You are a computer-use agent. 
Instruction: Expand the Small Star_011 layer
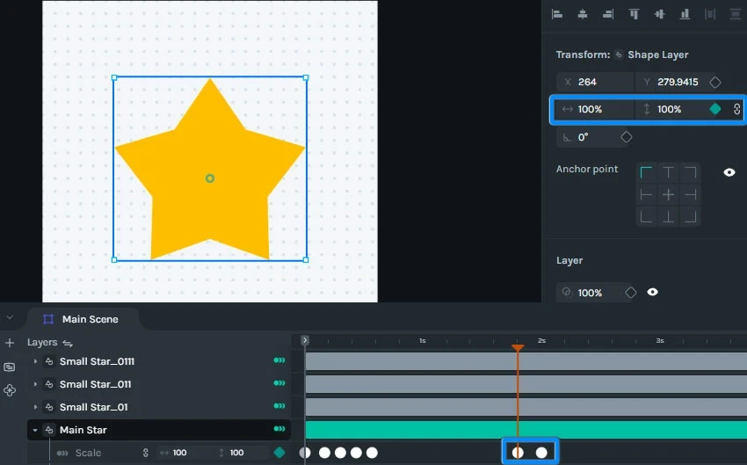35,384
